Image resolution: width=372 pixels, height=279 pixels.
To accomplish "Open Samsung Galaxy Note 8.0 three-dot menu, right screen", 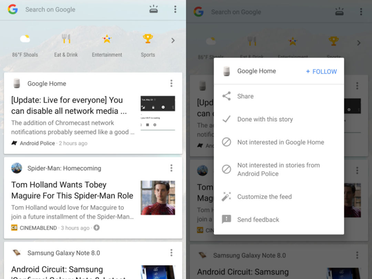I will (x=357, y=255).
